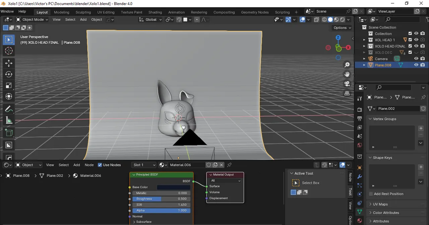
Task: Click the pan hand viewport gizmo
Action: pyautogui.click(x=347, y=74)
